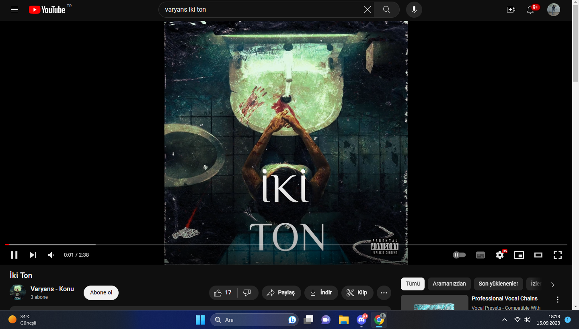
Task: Open the YouTube hamburger guide menu
Action: coord(14,10)
